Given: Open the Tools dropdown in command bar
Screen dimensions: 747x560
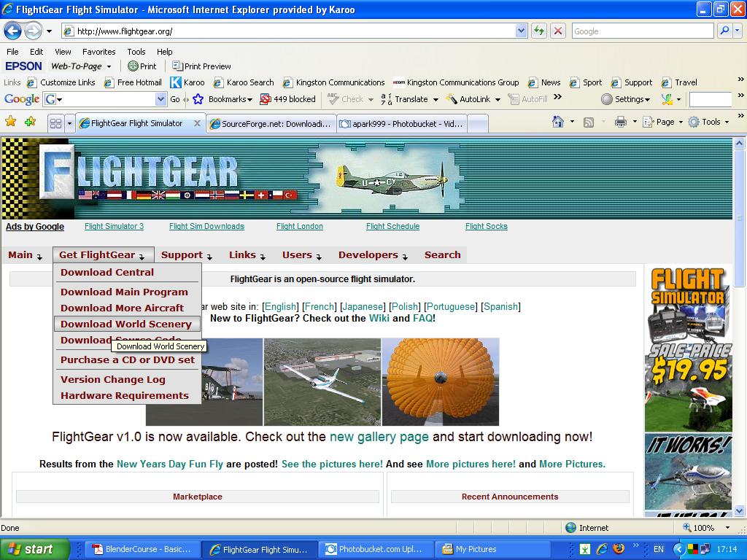Looking at the screenshot, I should pos(727,122).
